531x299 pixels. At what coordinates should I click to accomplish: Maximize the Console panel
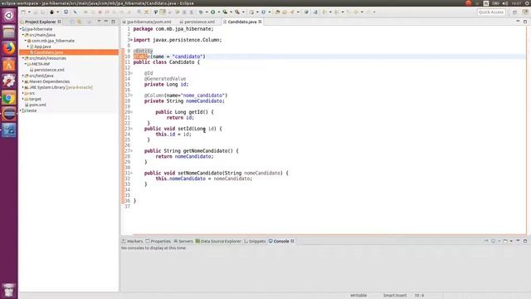525,241
